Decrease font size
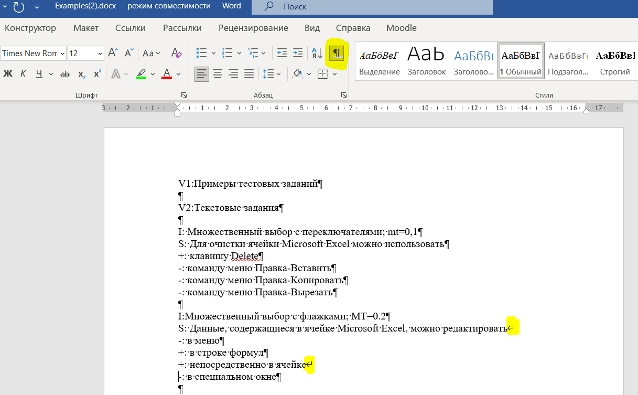The width and height of the screenshot is (638, 395). point(129,53)
